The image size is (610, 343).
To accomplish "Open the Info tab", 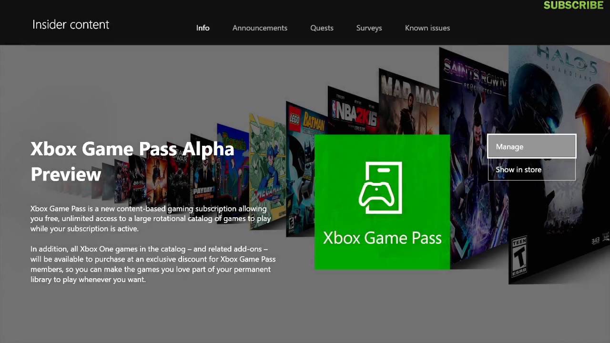I will click(203, 28).
